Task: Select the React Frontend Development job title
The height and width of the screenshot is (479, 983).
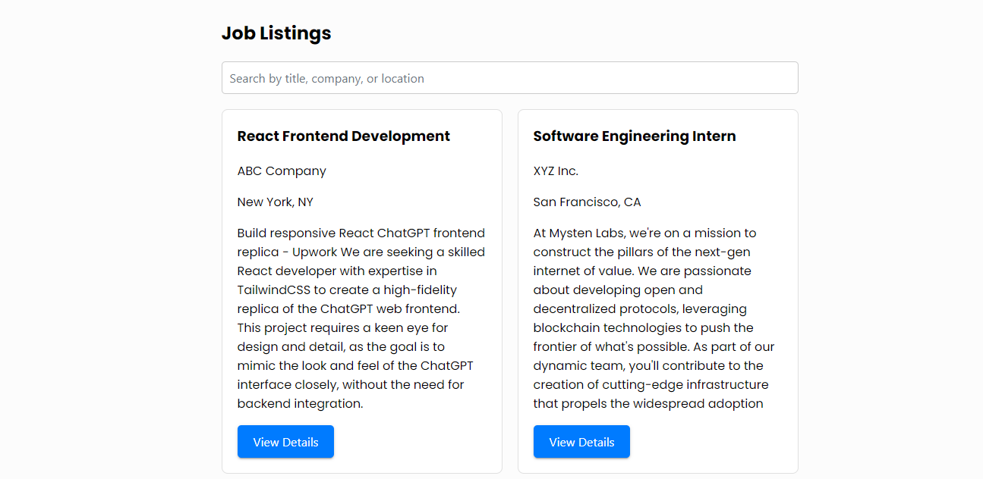Action: coord(343,136)
